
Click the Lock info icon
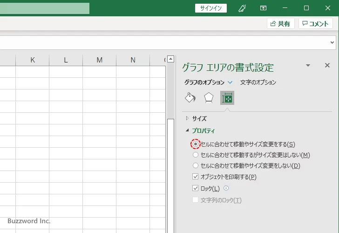pyautogui.click(x=226, y=188)
